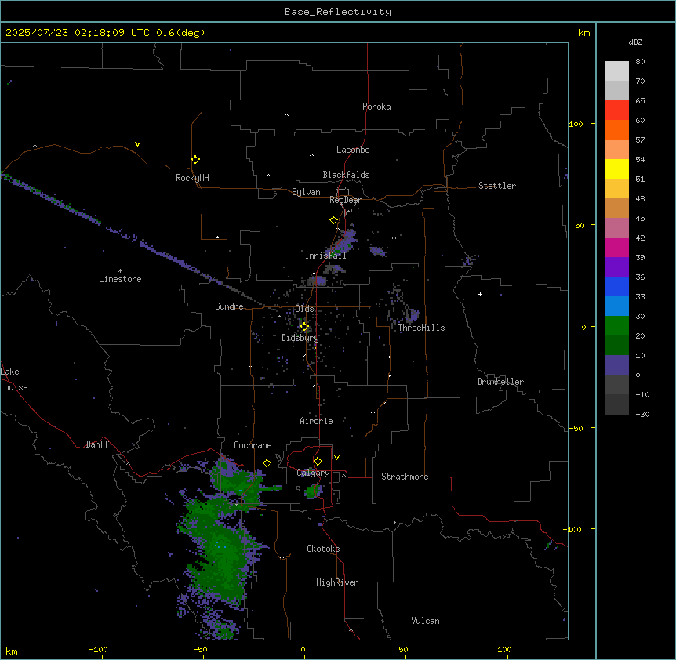The height and width of the screenshot is (660, 676).
Task: Click the Base_Reflectivity title
Action: click(338, 12)
